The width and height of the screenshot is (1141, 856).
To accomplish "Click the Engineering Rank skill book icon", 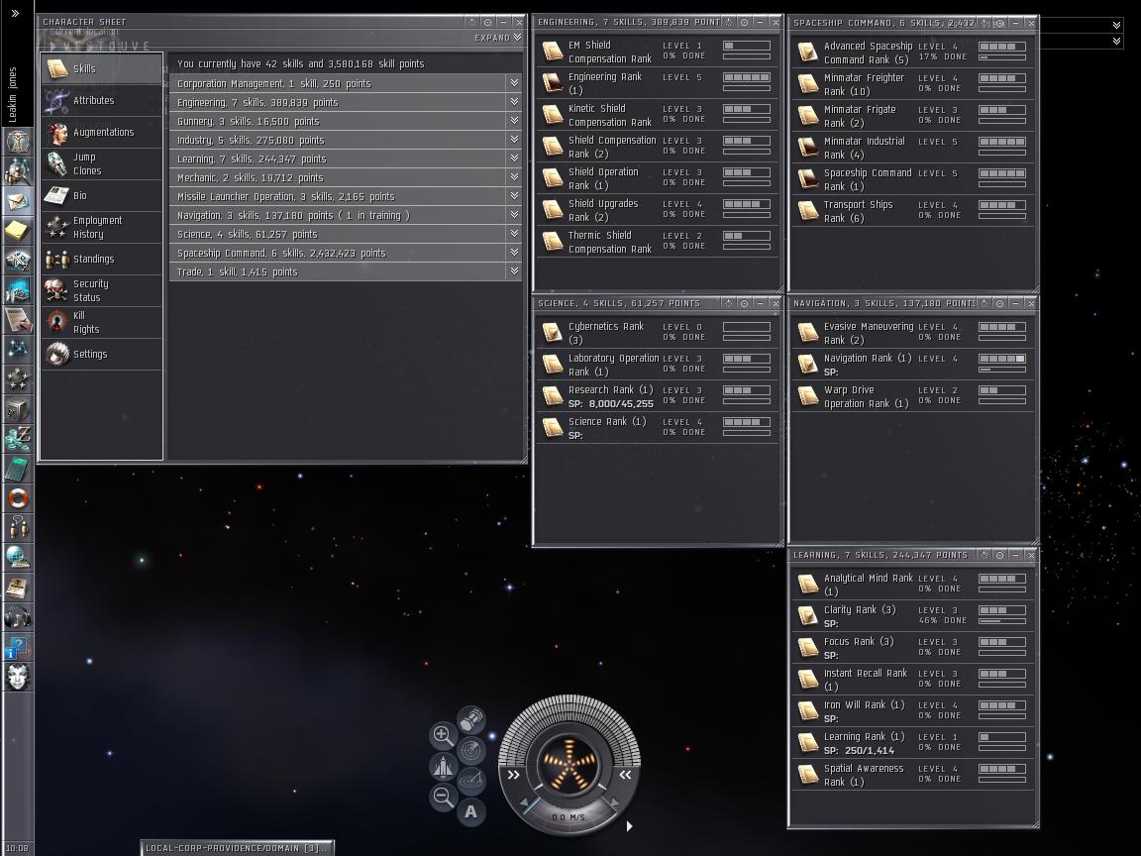I will pyautogui.click(x=553, y=83).
